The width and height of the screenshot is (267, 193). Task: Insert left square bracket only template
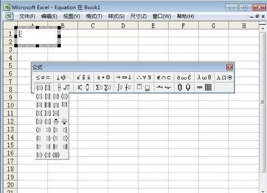pos(55,130)
